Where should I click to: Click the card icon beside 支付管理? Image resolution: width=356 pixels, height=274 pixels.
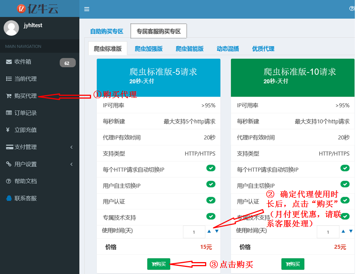(x=10, y=147)
